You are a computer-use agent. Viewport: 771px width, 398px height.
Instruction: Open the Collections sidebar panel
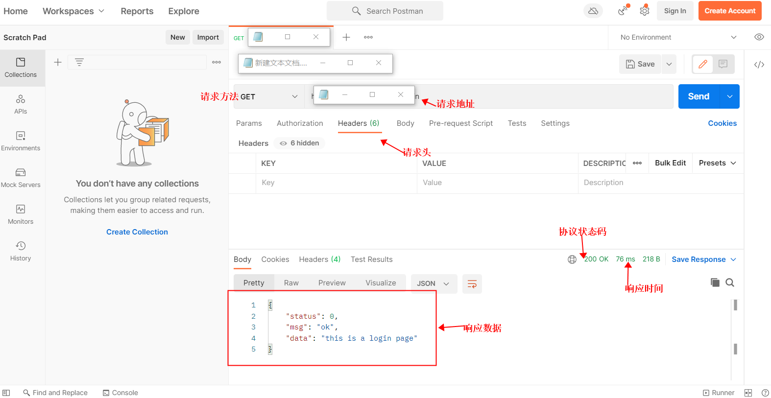(x=21, y=68)
